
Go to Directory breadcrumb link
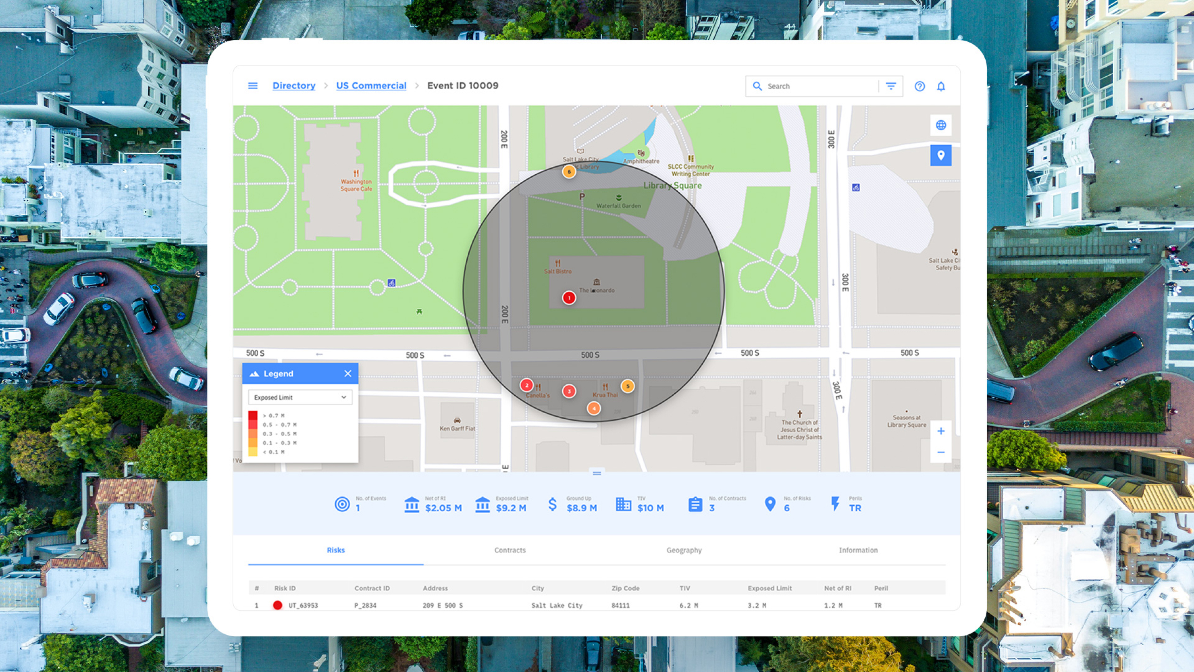click(294, 86)
